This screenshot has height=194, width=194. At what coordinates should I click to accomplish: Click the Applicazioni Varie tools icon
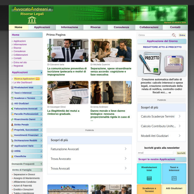click(12, 146)
